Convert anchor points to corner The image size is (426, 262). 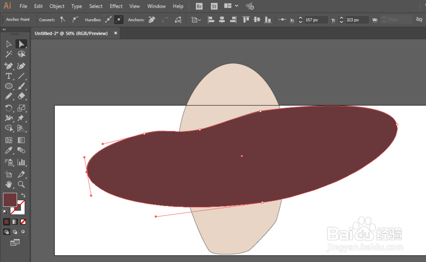pos(63,20)
